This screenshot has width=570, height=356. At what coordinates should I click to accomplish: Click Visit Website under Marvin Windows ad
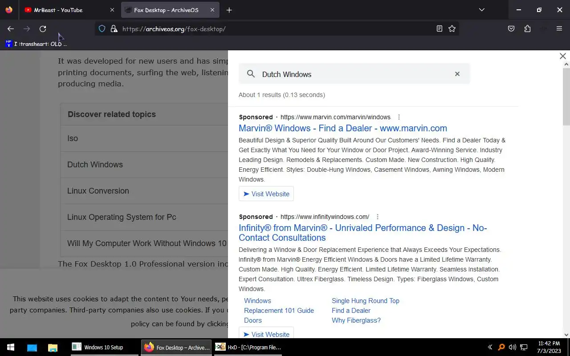(x=266, y=194)
